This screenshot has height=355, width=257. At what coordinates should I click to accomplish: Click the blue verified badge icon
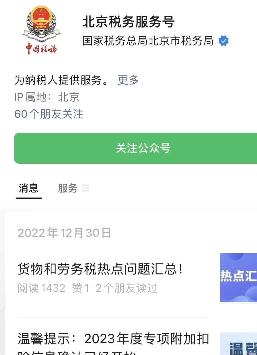[224, 41]
